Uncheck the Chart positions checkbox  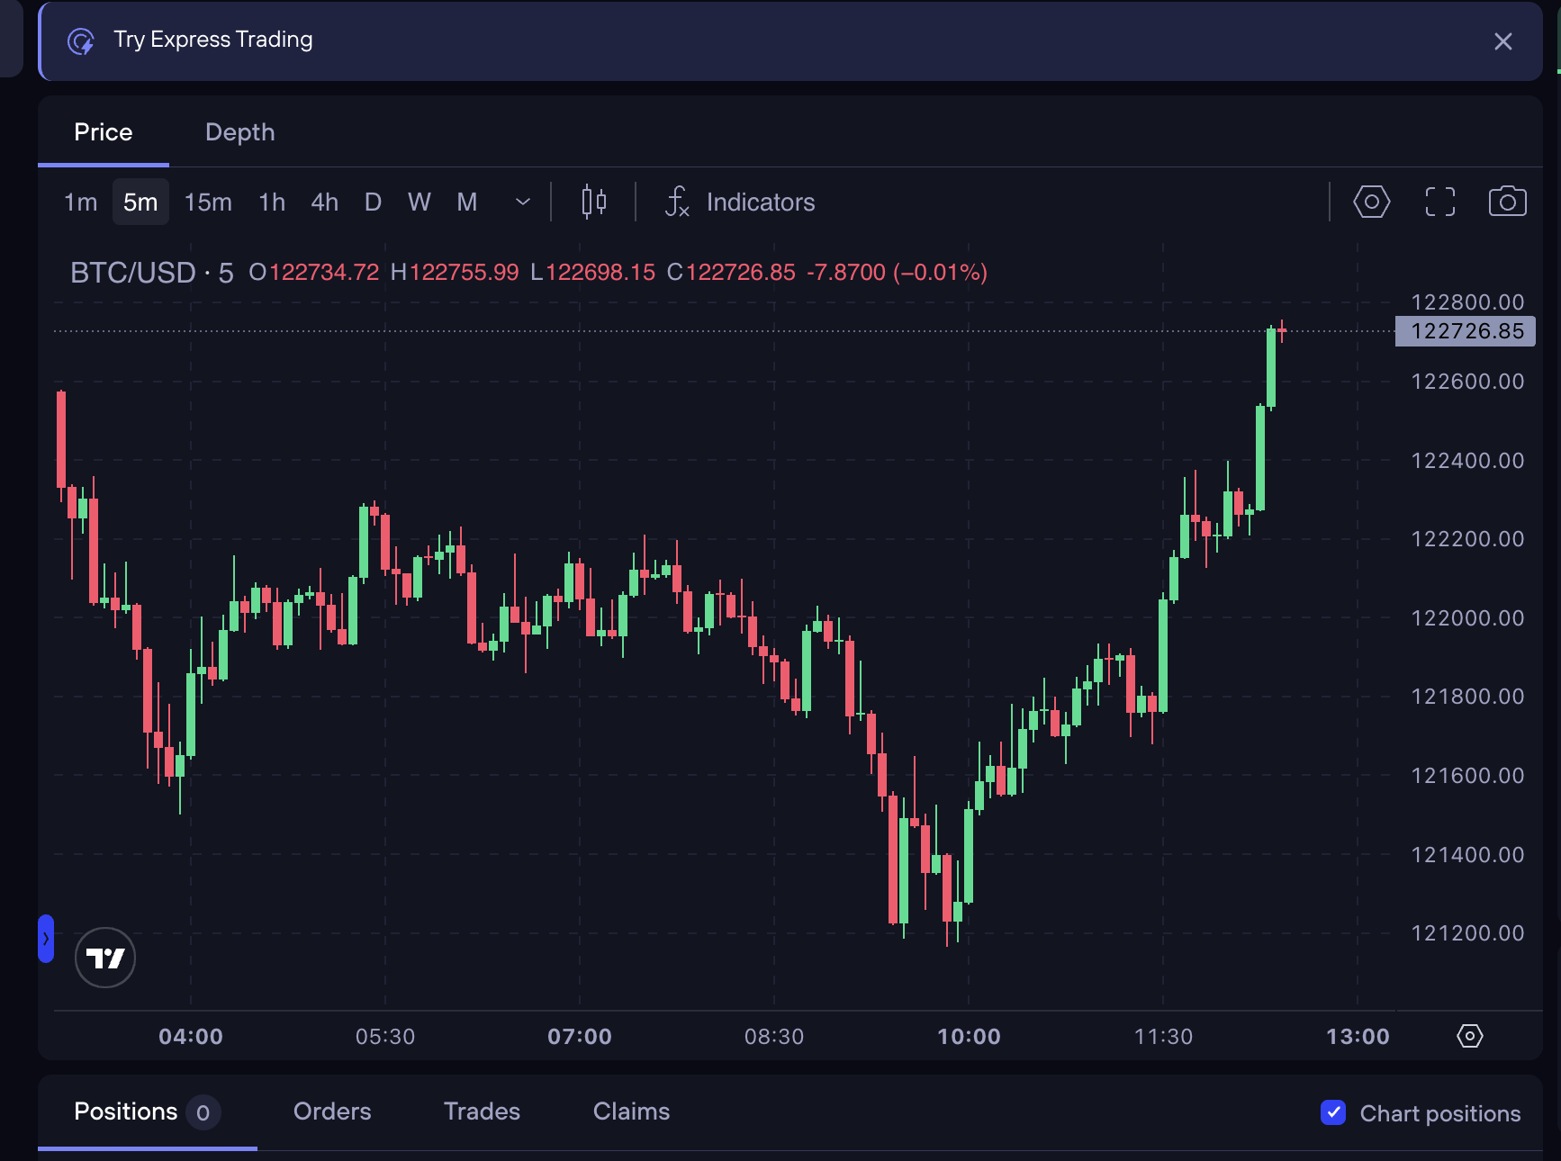[x=1333, y=1112]
